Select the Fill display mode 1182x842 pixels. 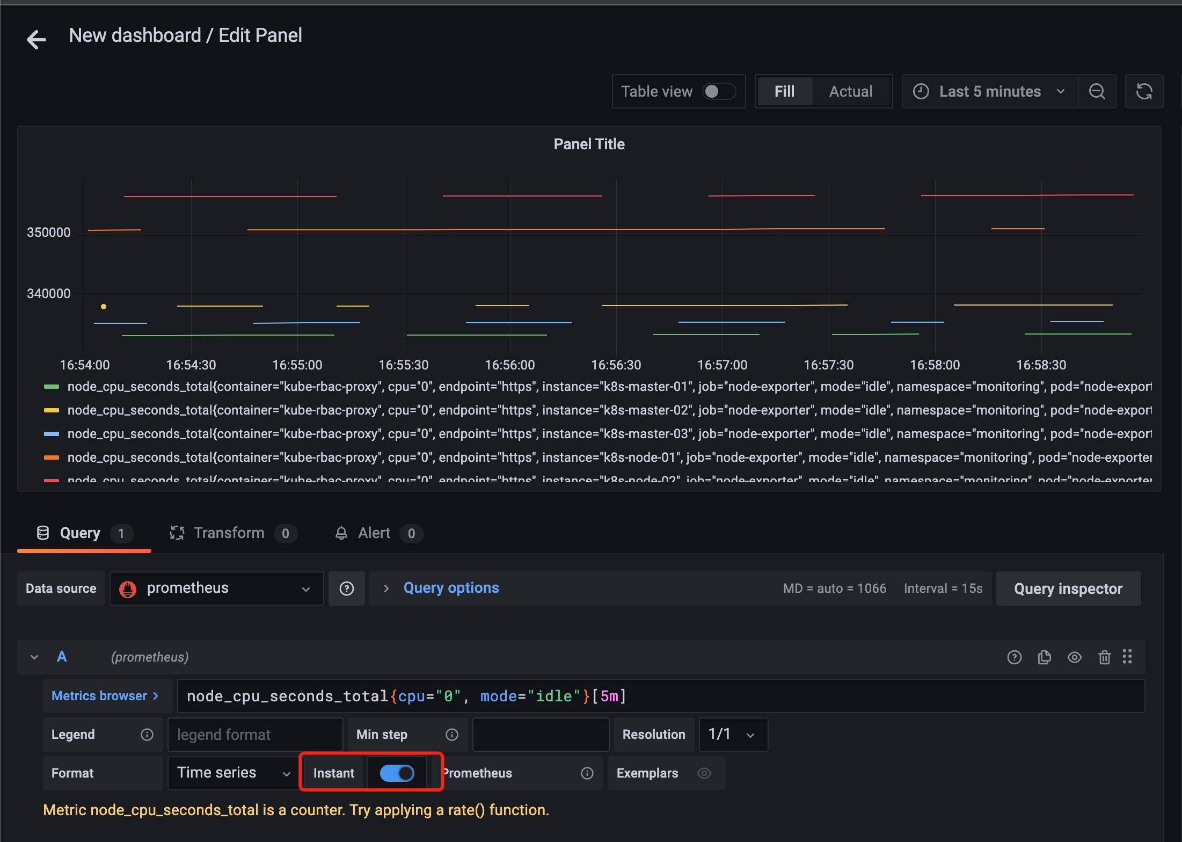[784, 92]
